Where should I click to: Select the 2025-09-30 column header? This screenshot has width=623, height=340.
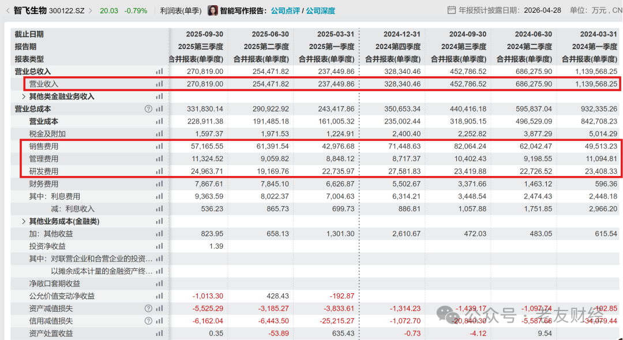[205, 34]
